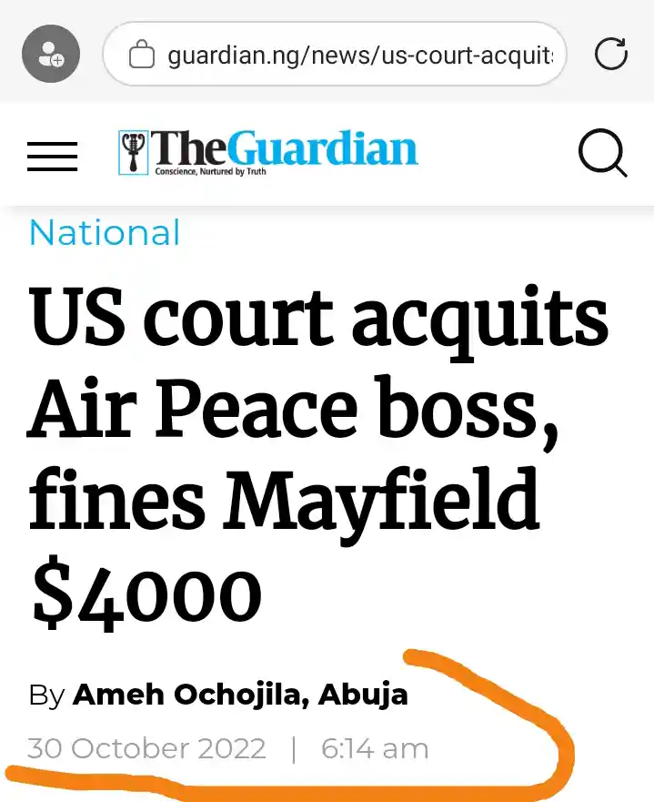Open the browser profile avatar icon
This screenshot has width=654, height=802.
click(50, 54)
